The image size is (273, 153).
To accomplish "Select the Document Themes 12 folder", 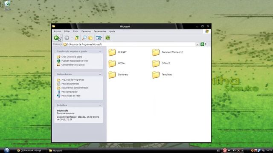I will [x=168, y=52].
